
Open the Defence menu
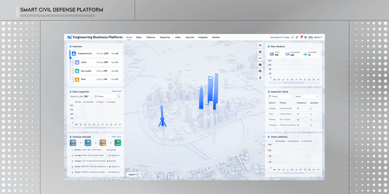[151, 37]
